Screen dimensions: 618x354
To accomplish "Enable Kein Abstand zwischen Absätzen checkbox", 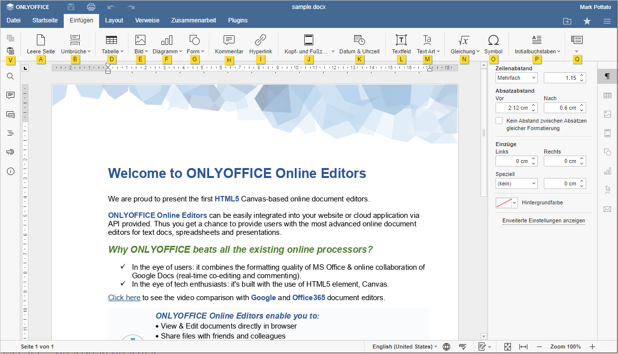I will (x=499, y=121).
